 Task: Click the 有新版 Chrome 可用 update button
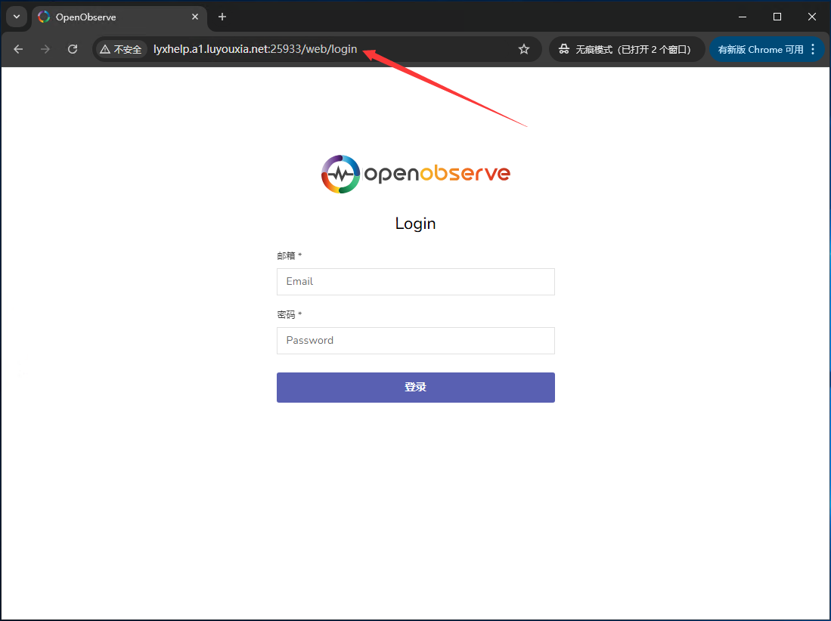[760, 49]
